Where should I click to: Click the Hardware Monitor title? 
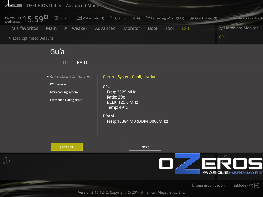click(241, 28)
